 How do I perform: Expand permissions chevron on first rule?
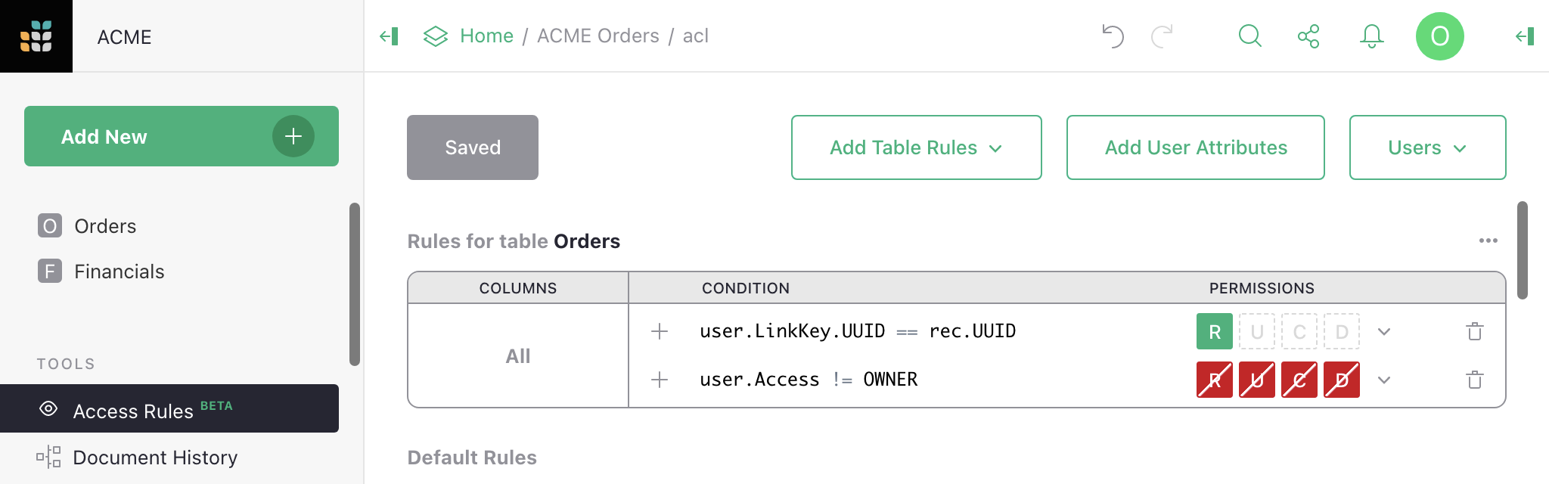(x=1385, y=331)
